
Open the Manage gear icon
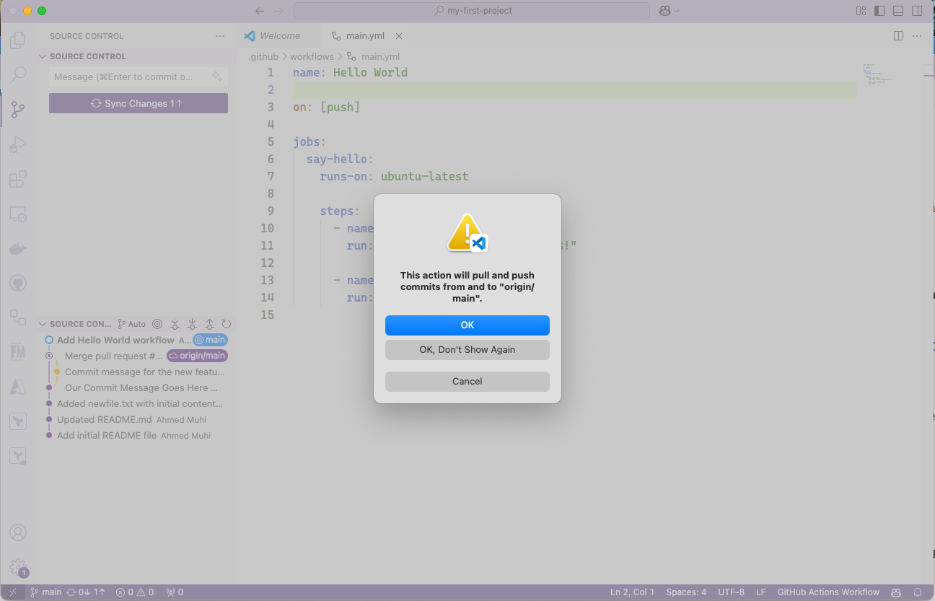(18, 568)
